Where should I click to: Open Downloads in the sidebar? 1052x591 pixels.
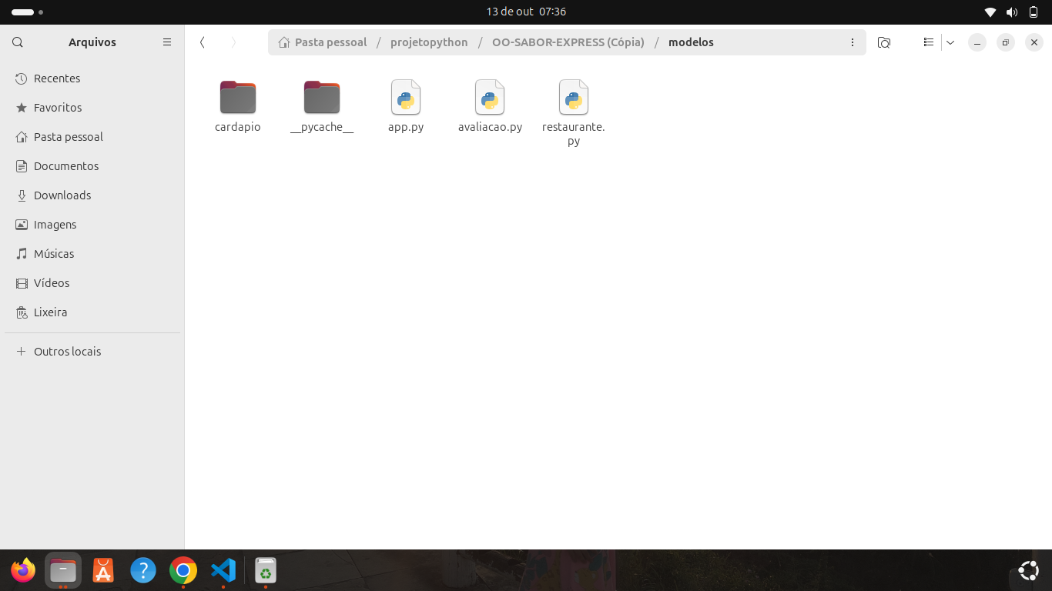92,195
